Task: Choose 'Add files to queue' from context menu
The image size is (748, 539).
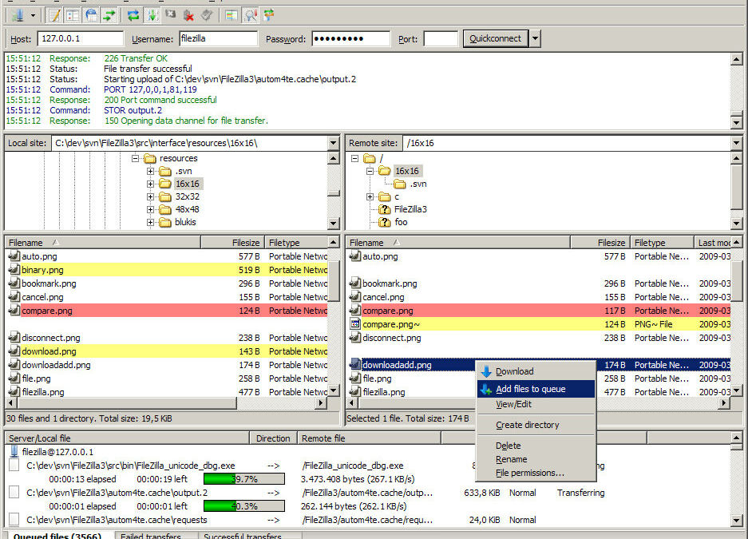Action: click(530, 389)
